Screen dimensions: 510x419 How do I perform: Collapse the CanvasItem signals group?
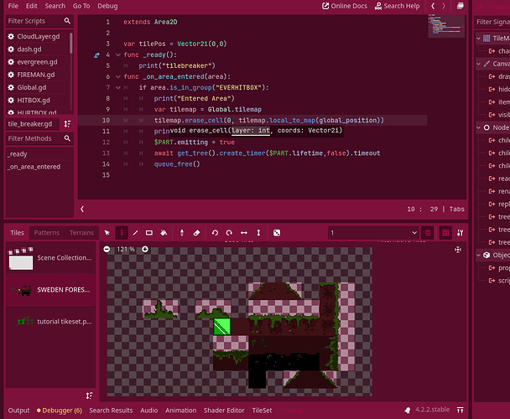pos(478,64)
